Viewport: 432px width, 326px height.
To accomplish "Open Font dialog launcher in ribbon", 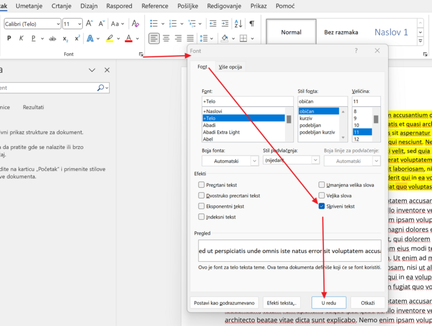I will 141,55.
